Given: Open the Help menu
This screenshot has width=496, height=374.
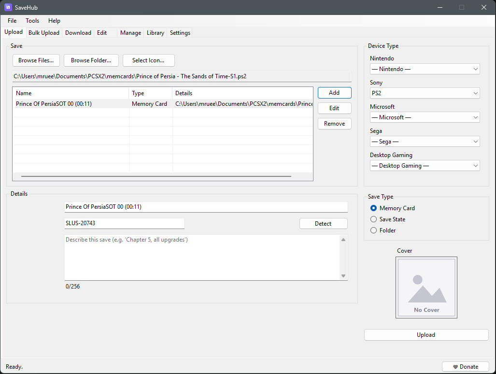Looking at the screenshot, I should [54, 21].
